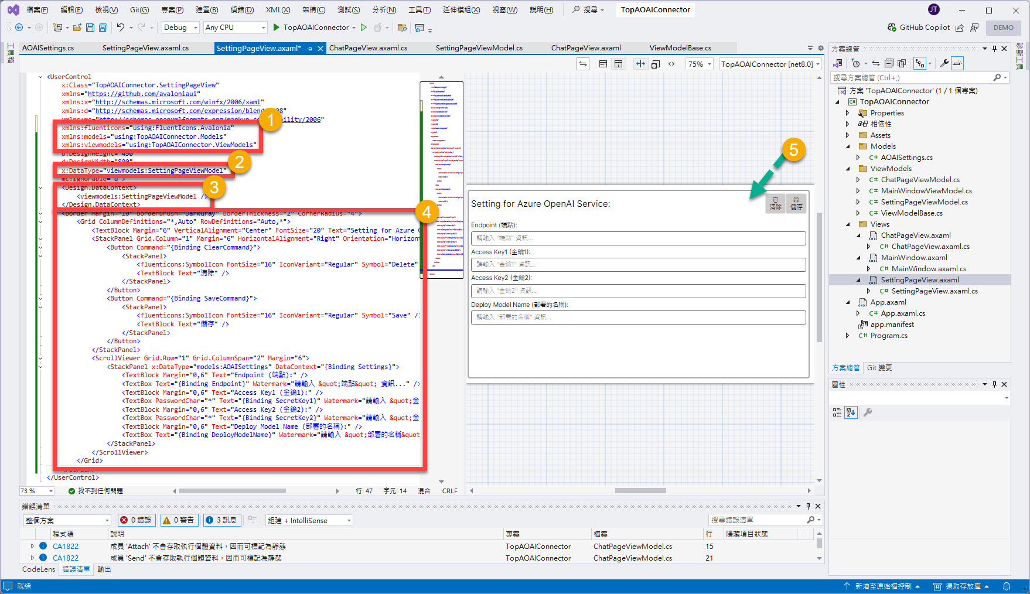The width and height of the screenshot is (1030, 594).
Task: Toggle Preview Selected Items in Solution Explorer
Action: 957,63
